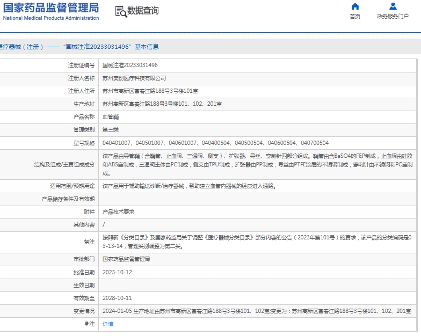Click the 注册人名称 label
421x336 pixels.
(x=82, y=78)
